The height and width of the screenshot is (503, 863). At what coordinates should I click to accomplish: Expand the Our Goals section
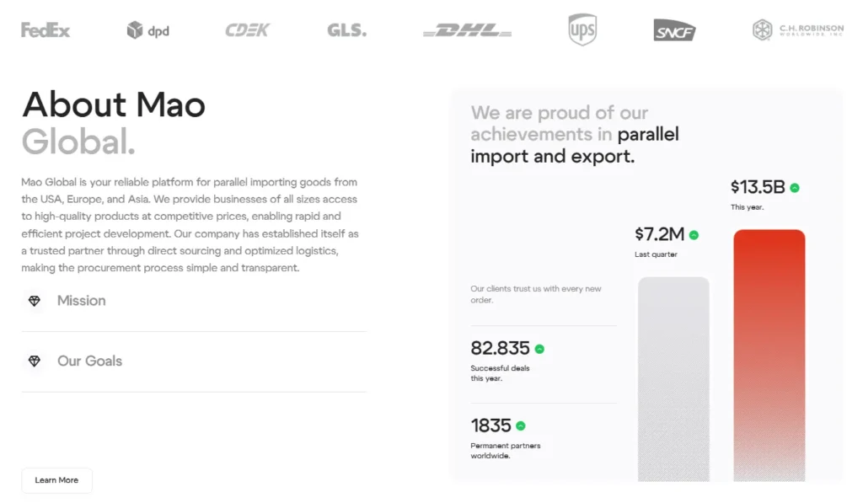(89, 361)
